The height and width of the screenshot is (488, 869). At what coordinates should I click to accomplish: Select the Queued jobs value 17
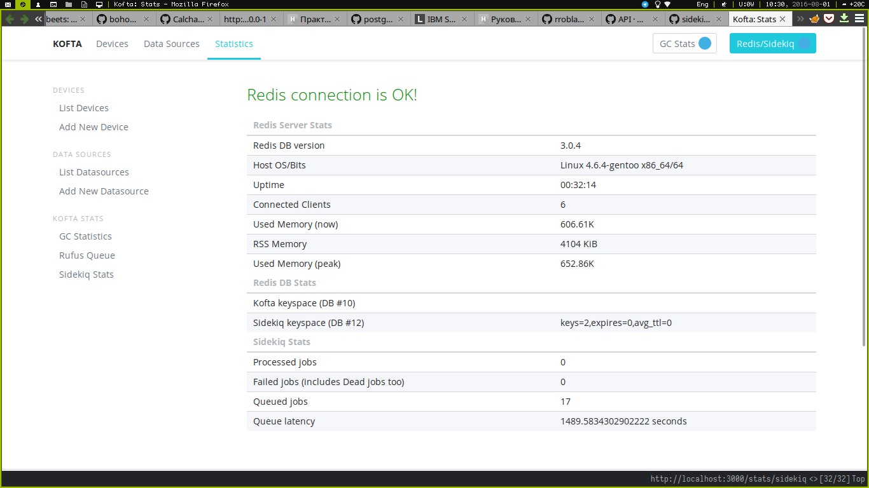[566, 402]
